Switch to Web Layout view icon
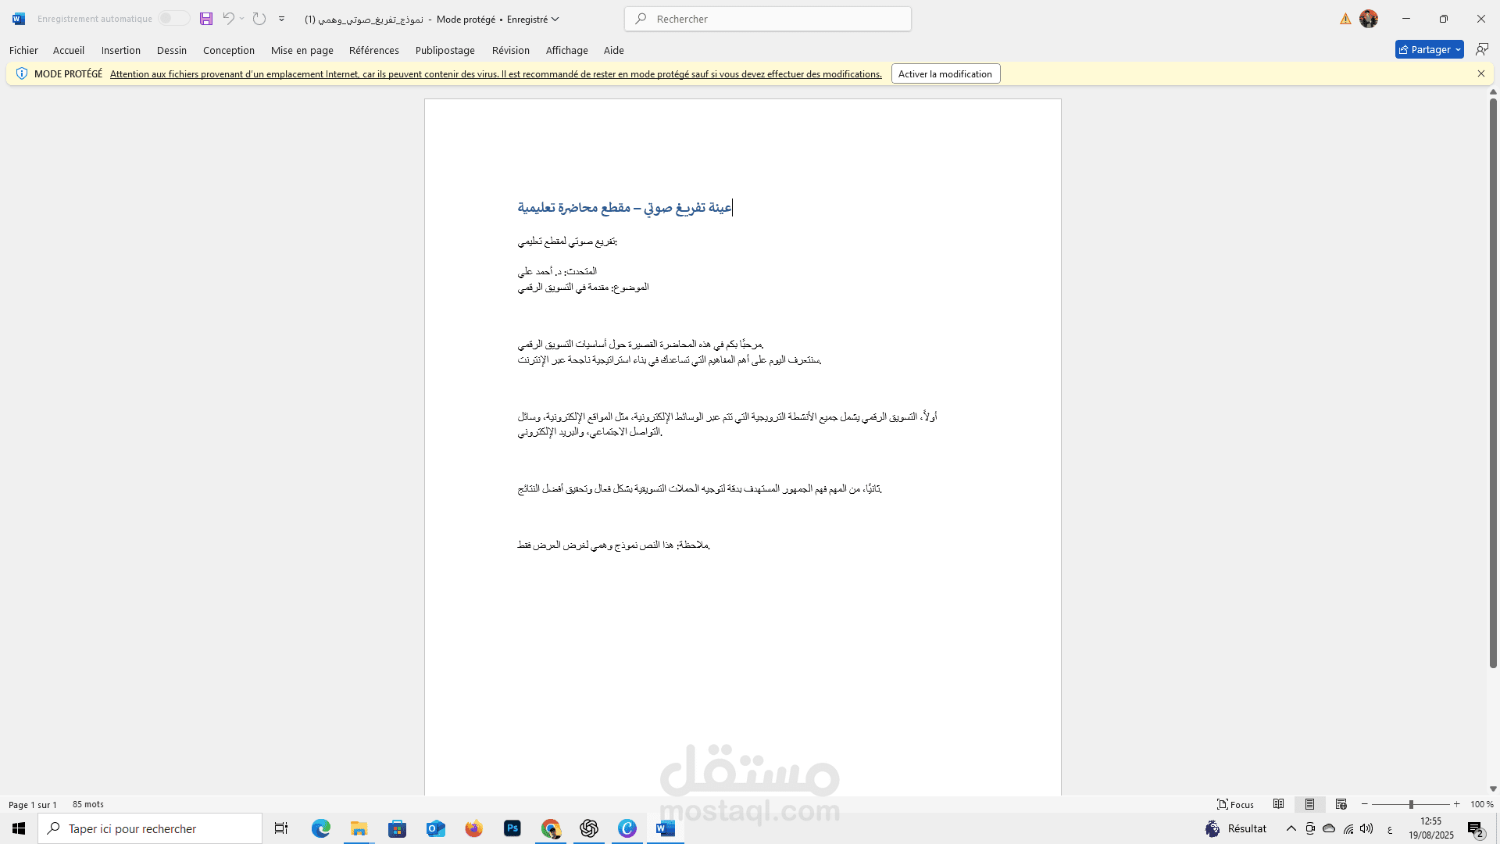The image size is (1500, 844). [1341, 804]
